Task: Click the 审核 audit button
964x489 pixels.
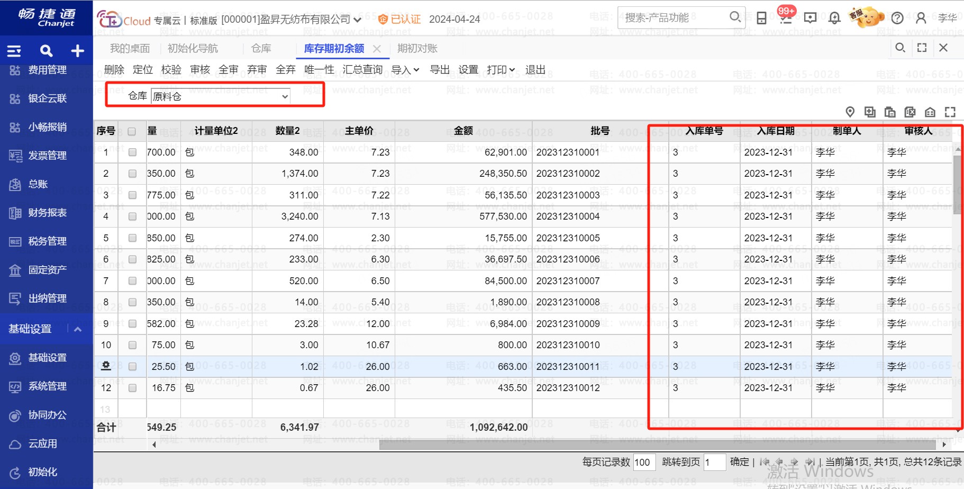Action: (x=200, y=70)
